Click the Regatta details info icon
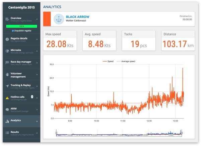The image size is (201, 146). [7, 39]
